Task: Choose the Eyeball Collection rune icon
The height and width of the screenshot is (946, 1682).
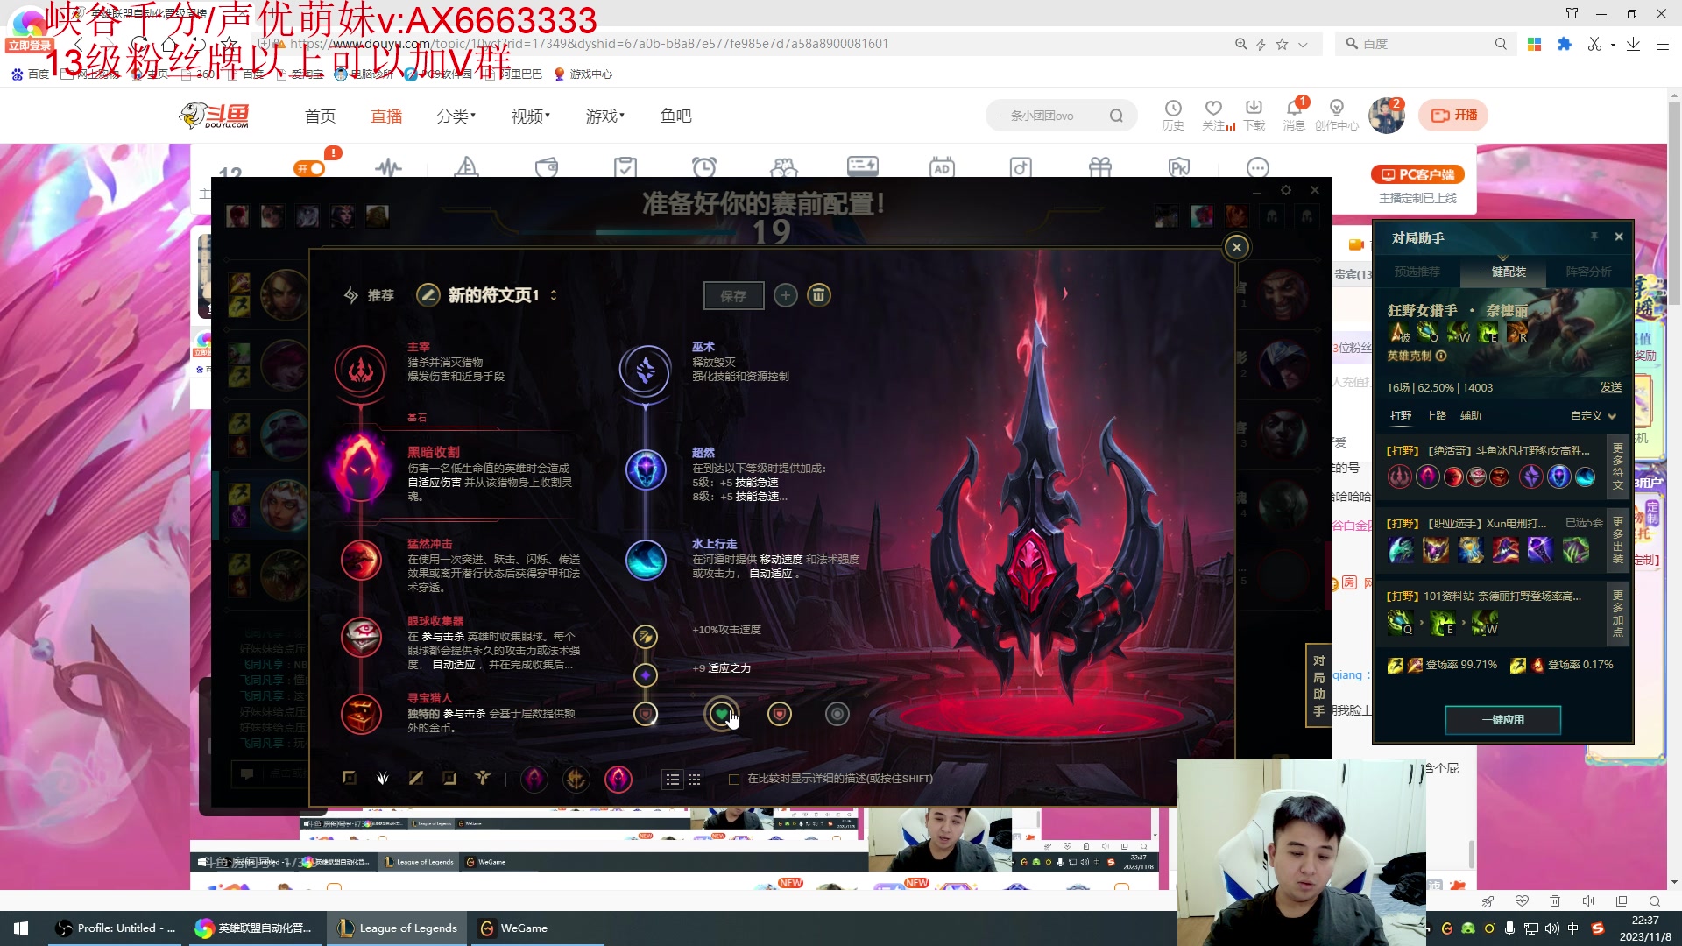Action: pyautogui.click(x=361, y=638)
